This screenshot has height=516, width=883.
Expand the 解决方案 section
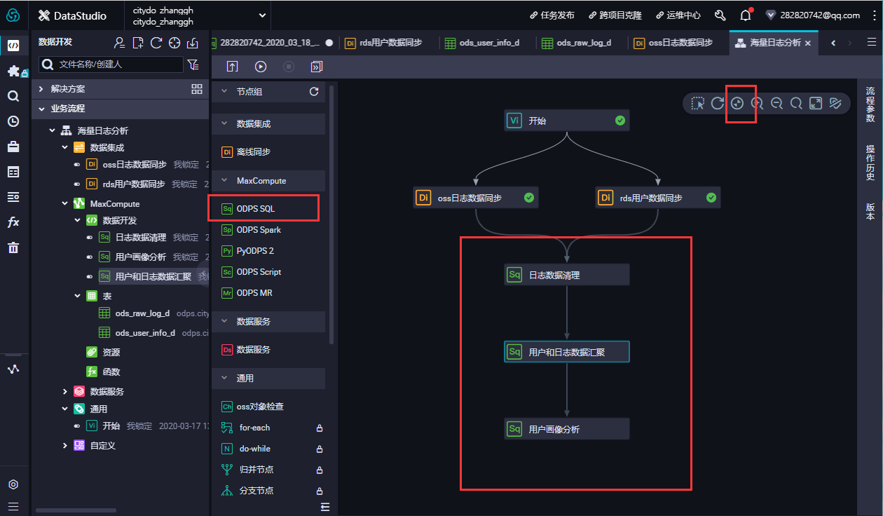tap(42, 89)
